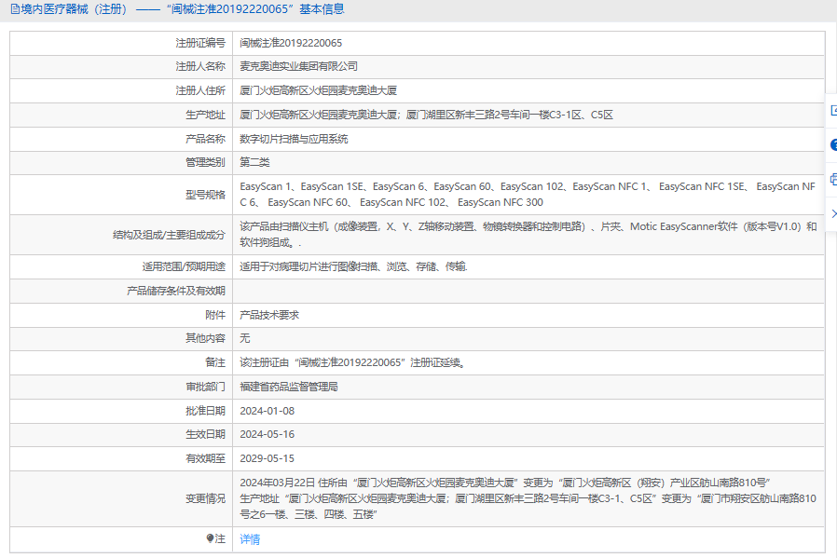Screen dimensions: 837x558
Task: Click the 附件 row label
Action: [215, 315]
